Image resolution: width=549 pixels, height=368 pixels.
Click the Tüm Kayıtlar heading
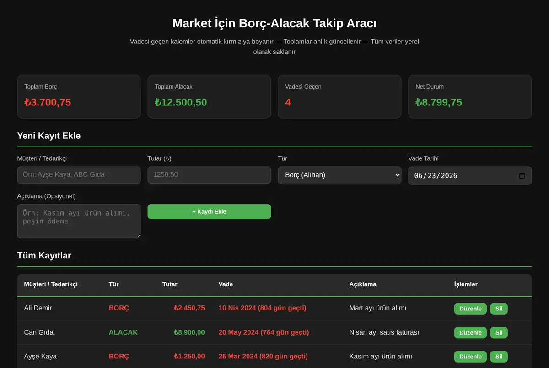(x=44, y=256)
